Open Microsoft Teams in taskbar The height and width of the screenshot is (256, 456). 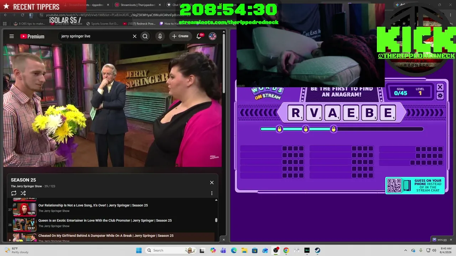click(223, 250)
